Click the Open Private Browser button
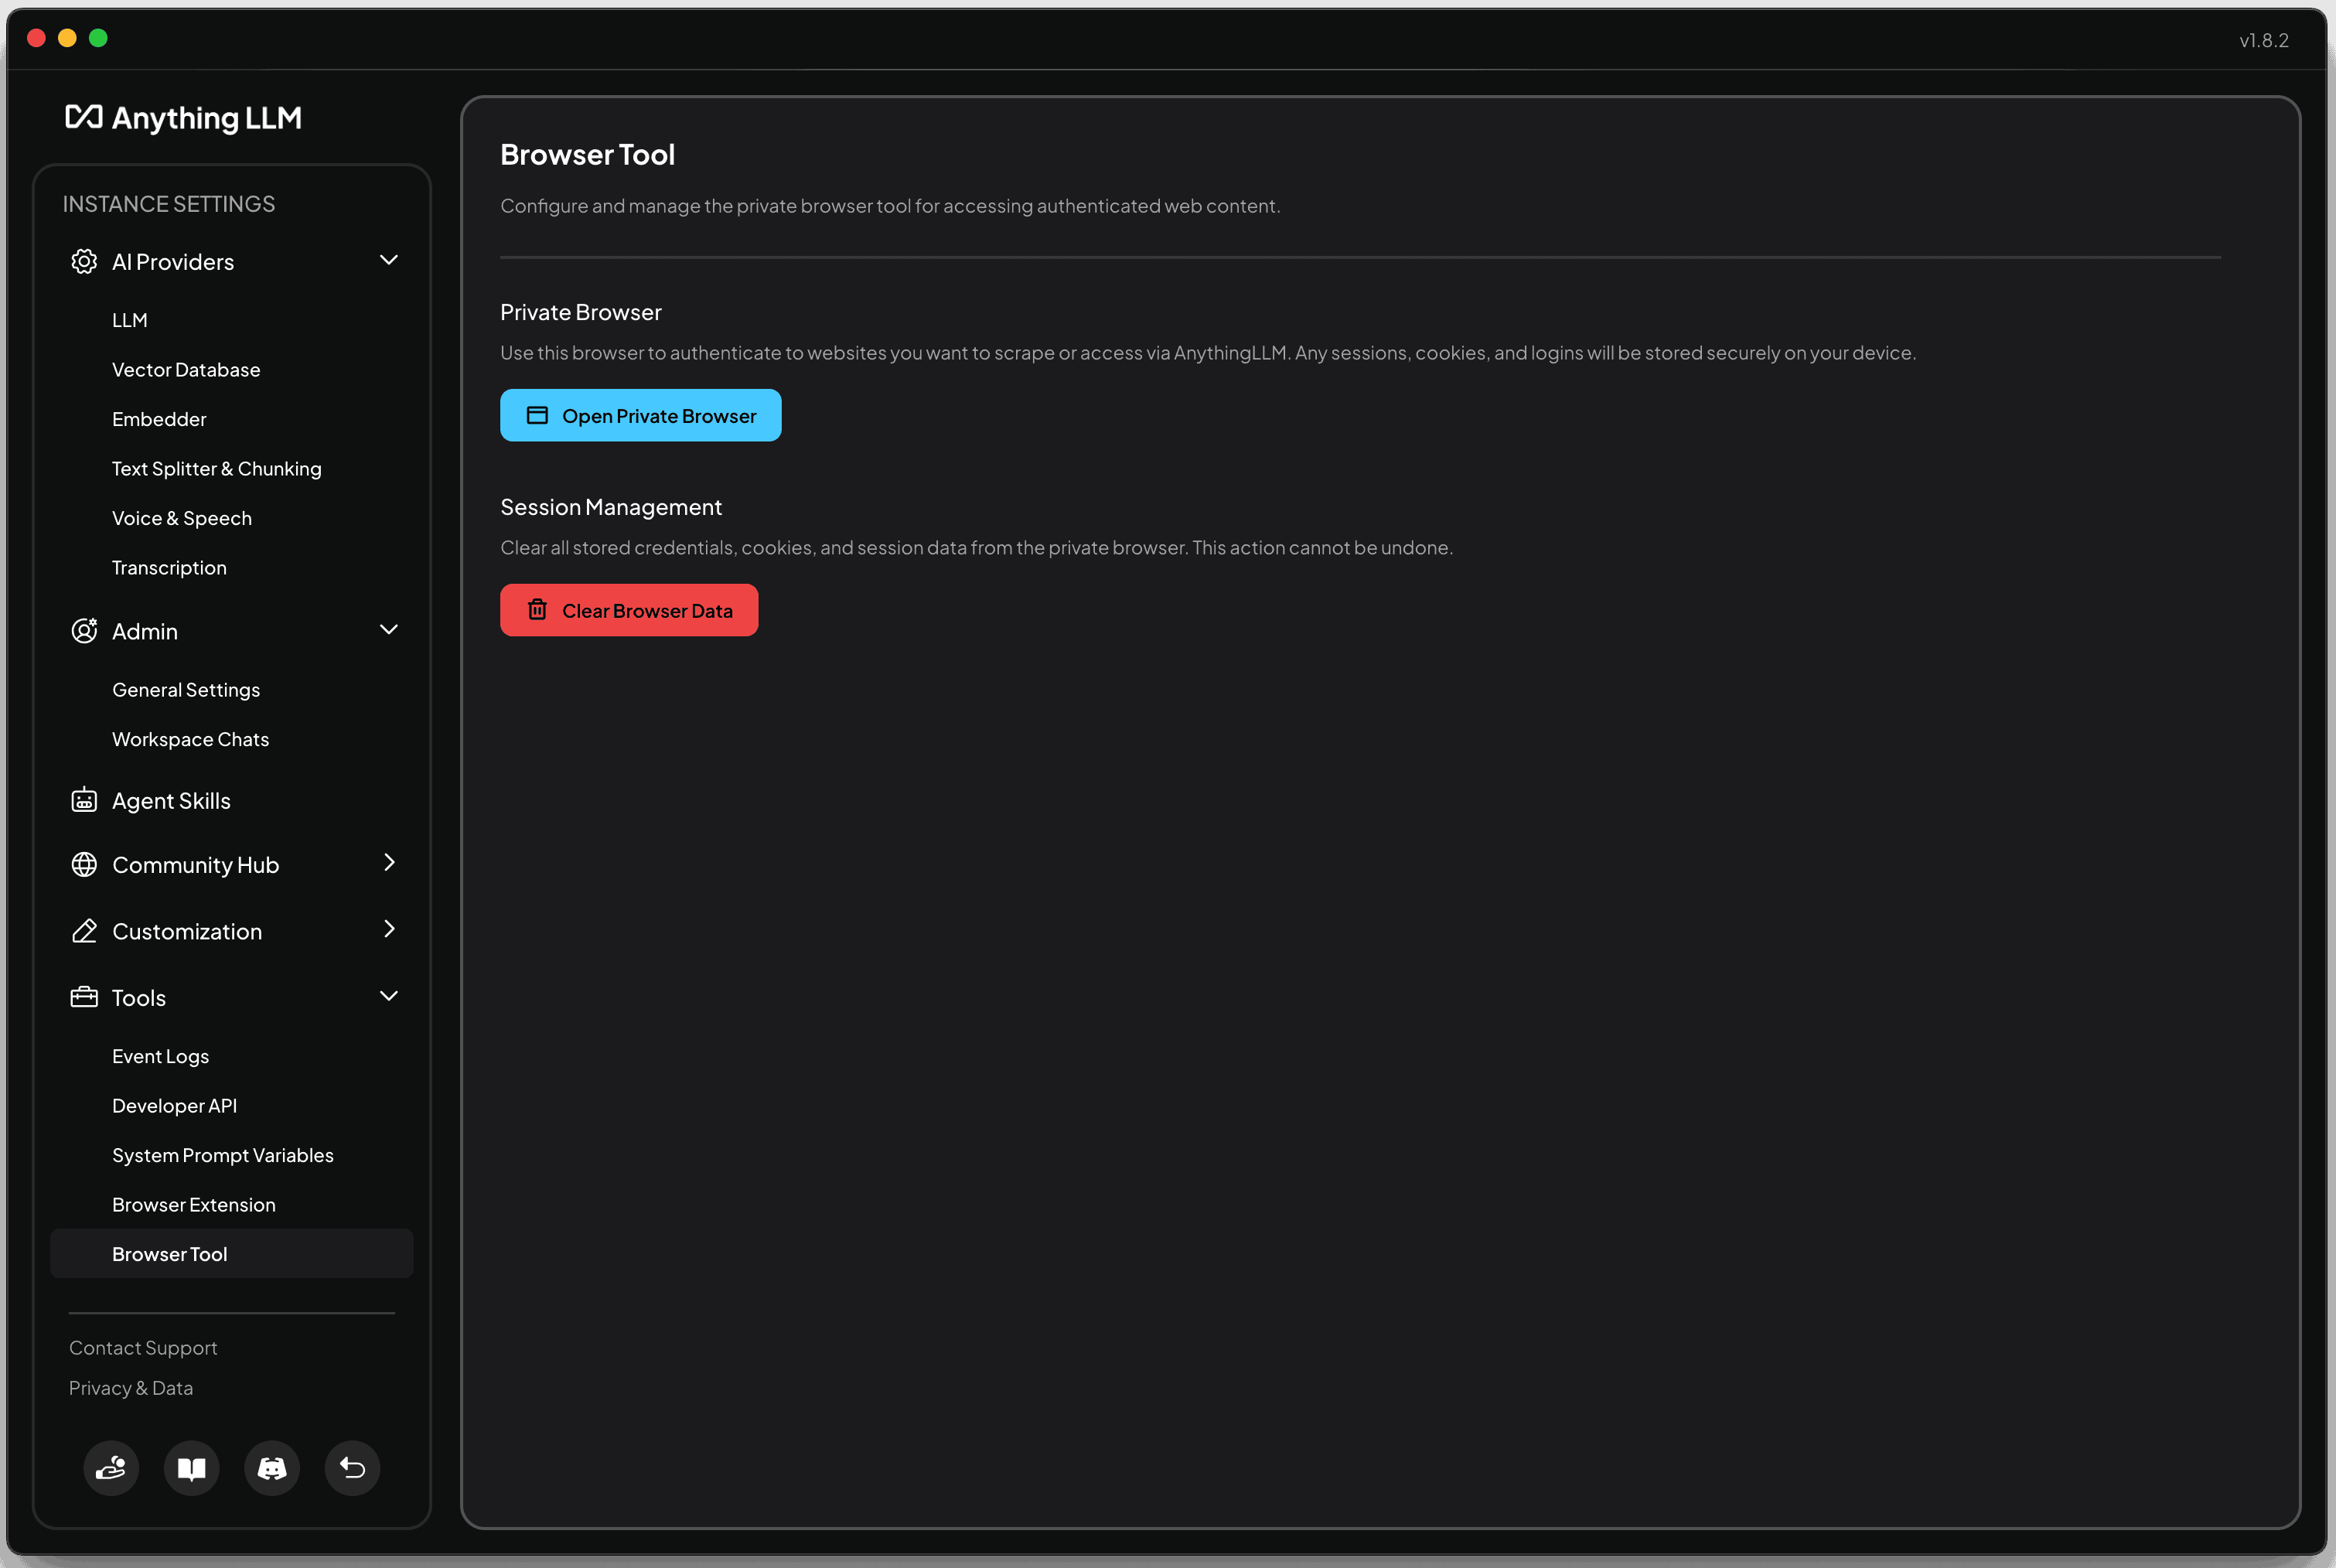2336x1568 pixels. coord(640,415)
